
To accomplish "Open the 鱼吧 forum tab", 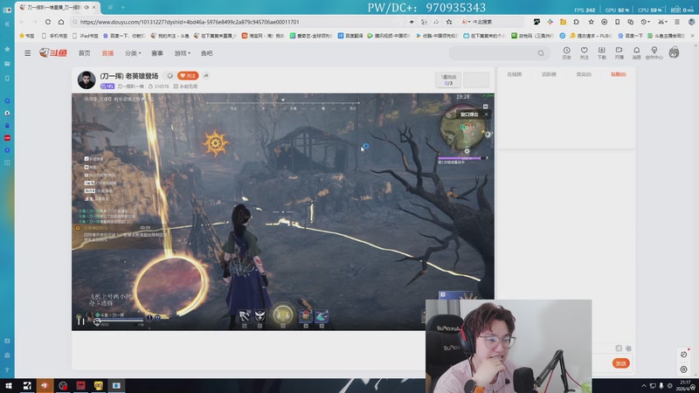I will pos(206,53).
